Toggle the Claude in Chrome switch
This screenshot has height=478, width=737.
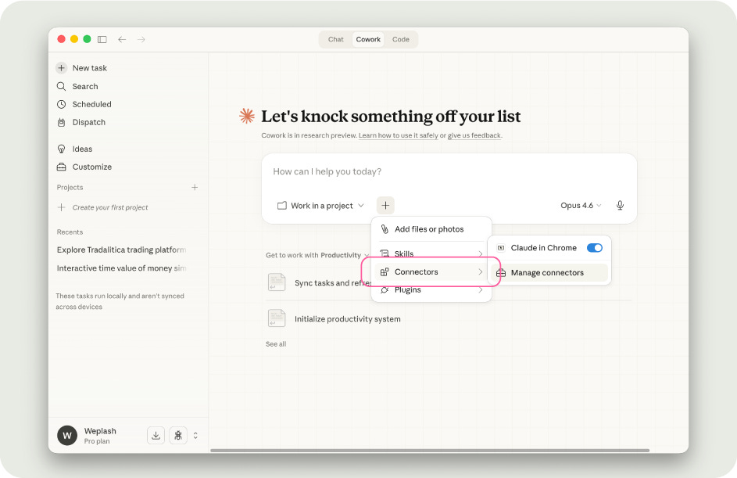595,248
